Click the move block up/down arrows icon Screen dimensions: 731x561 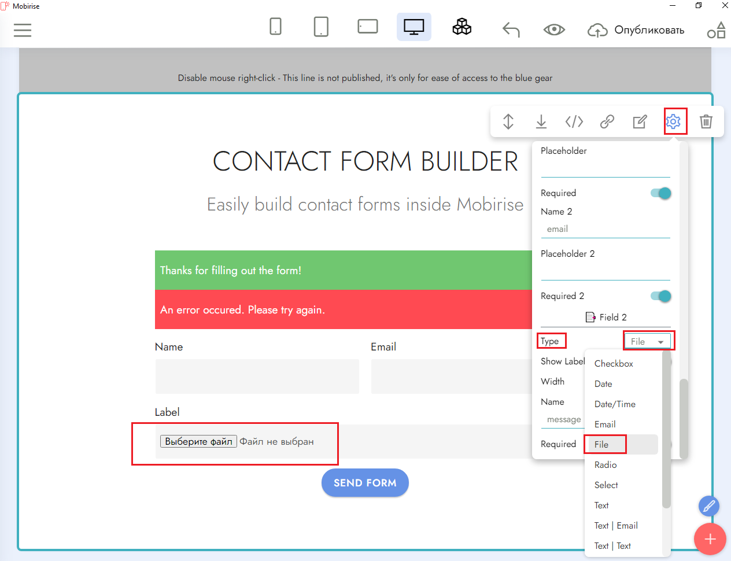[508, 121]
